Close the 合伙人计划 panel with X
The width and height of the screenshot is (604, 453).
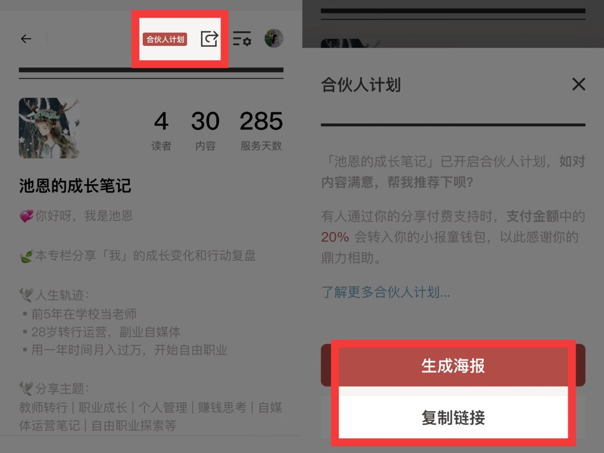click(579, 84)
